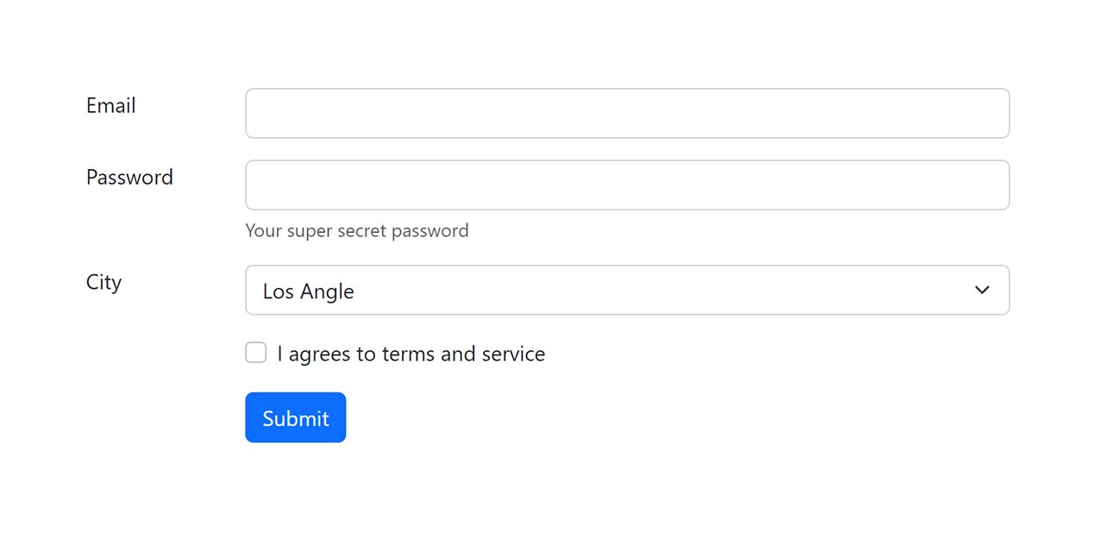Open the City dropdown
This screenshot has width=1104, height=552.
(627, 290)
